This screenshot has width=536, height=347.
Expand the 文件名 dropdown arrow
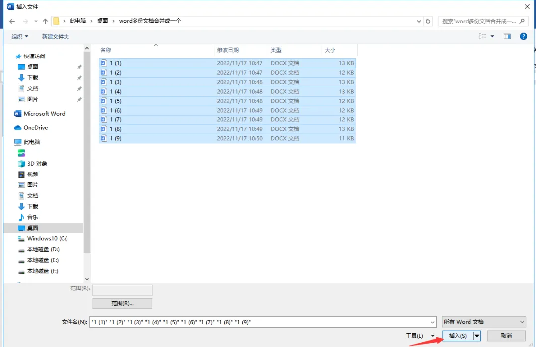432,322
